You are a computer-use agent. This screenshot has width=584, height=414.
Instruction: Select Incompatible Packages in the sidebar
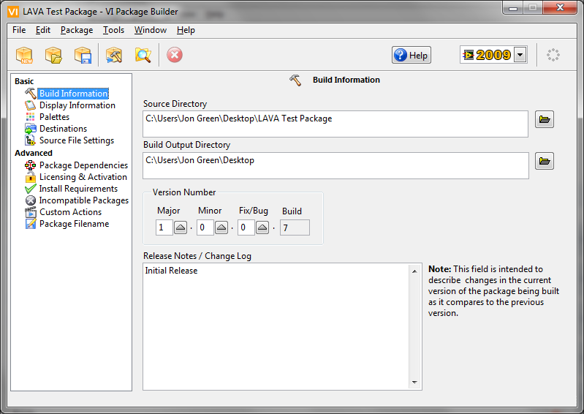click(x=84, y=200)
